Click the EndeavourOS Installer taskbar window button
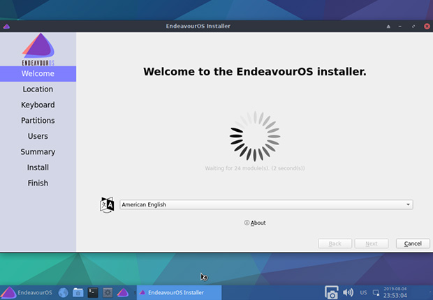Screen dimensions: 433x300 tap(179, 292)
